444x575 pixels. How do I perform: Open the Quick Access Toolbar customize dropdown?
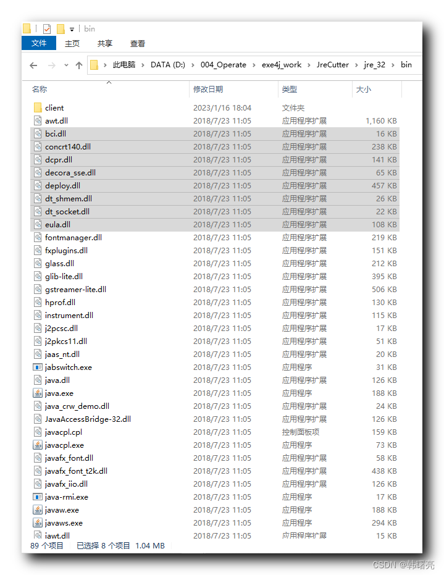click(72, 30)
